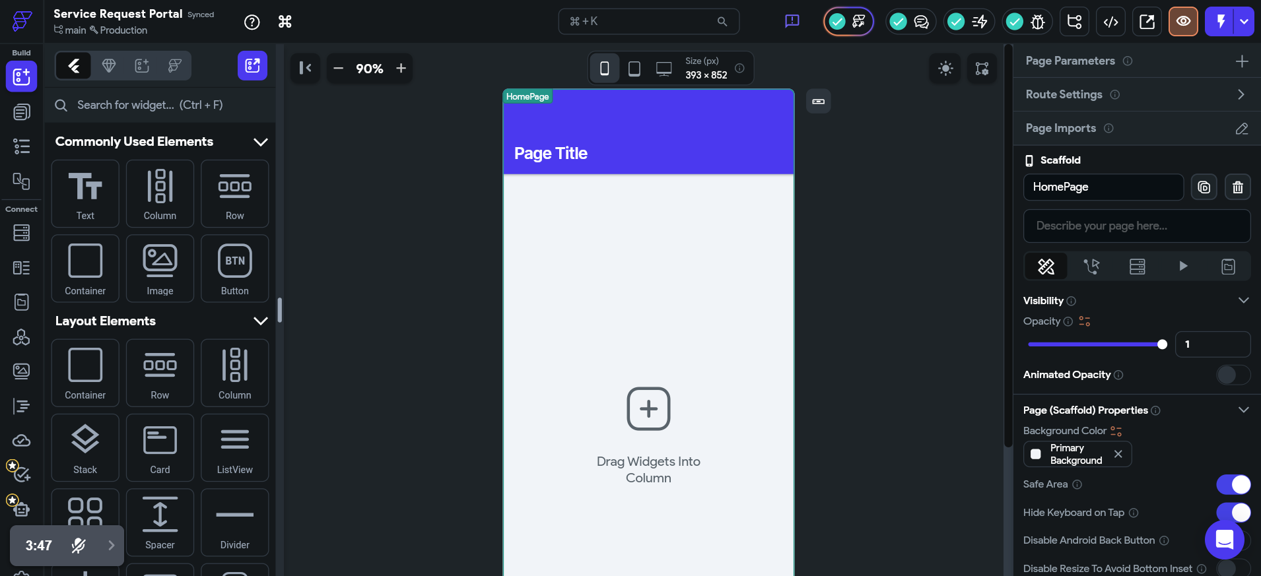The image size is (1261, 576).
Task: Open the Cloud Functions sidebar icon
Action: click(x=21, y=441)
